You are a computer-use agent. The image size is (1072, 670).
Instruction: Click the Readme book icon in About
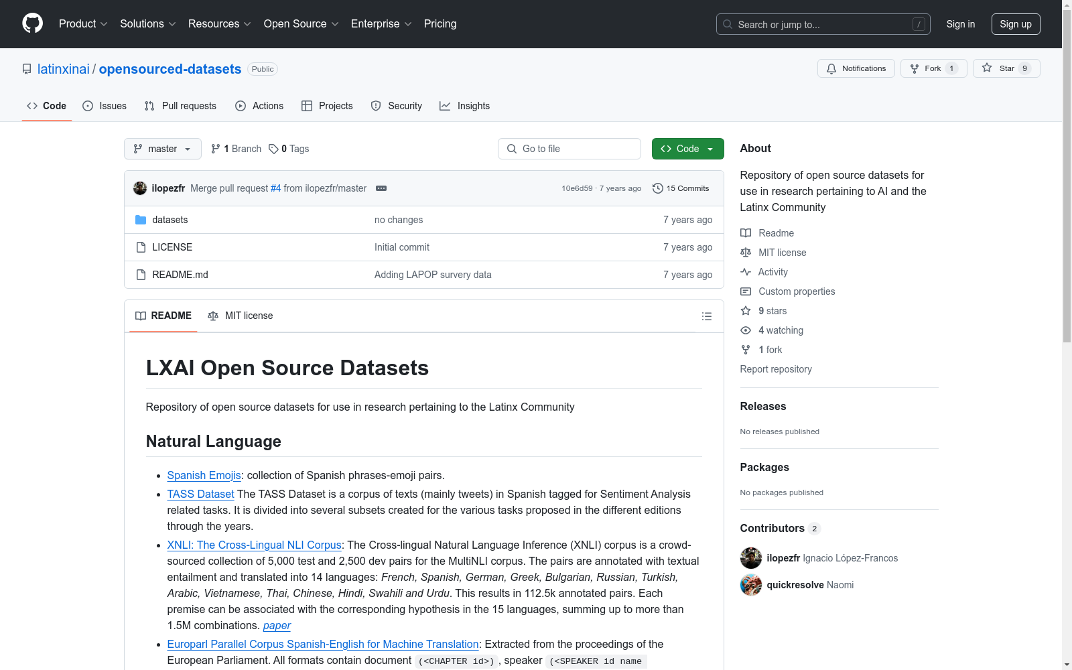pos(746,233)
